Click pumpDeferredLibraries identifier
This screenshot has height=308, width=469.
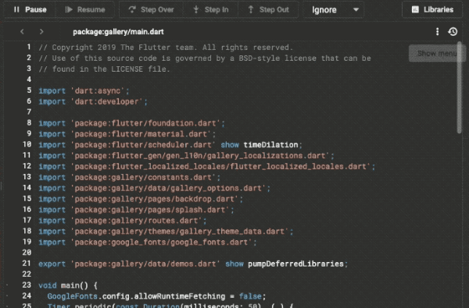click(295, 264)
